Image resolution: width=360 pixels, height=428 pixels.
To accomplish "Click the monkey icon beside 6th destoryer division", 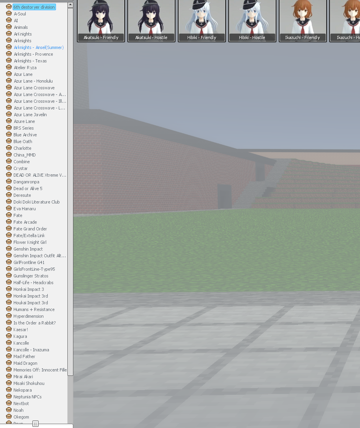I will (x=9, y=7).
